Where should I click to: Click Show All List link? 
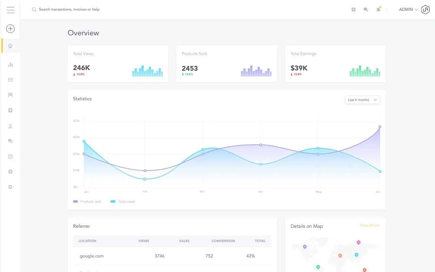point(370,225)
